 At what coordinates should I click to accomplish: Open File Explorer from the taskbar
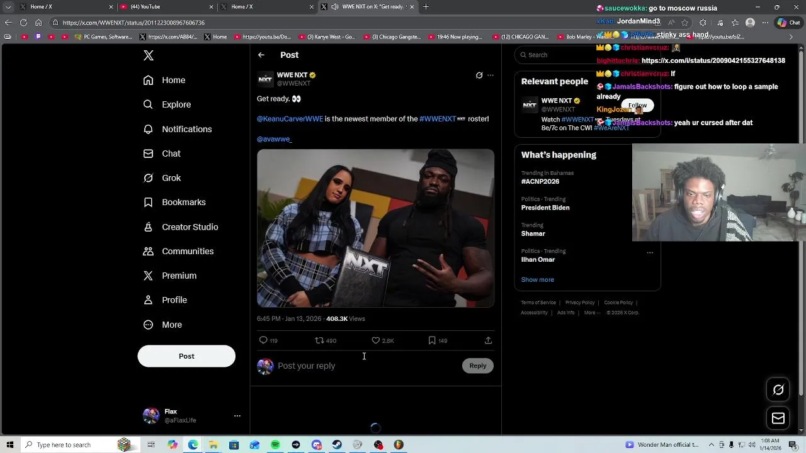tap(213, 445)
